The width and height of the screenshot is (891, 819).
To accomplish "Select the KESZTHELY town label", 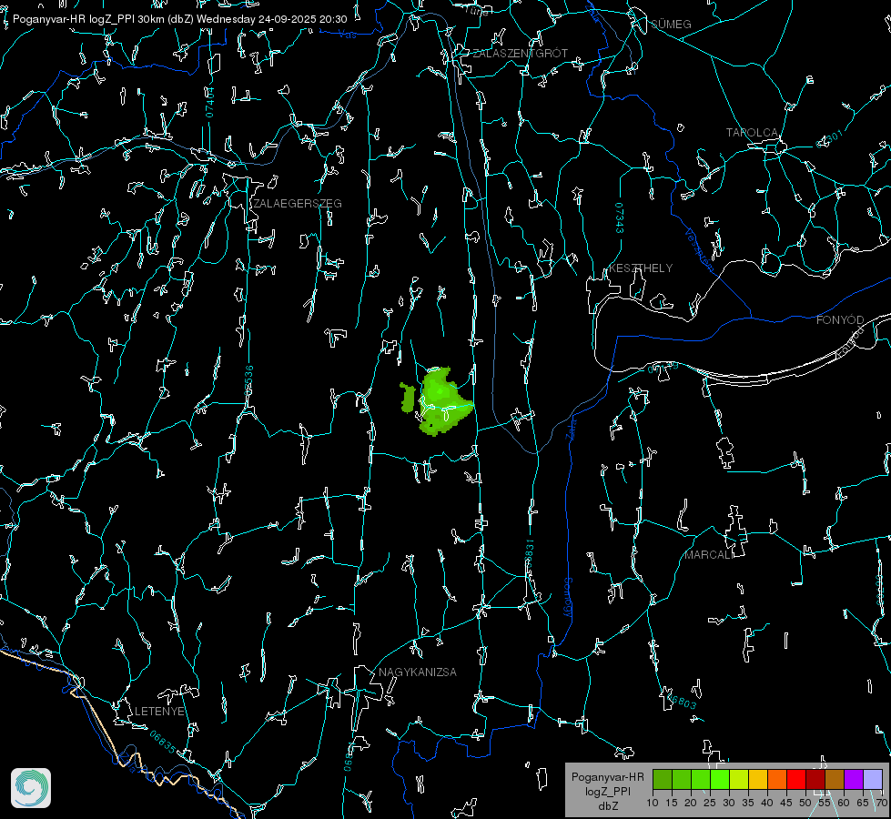I will pyautogui.click(x=641, y=268).
